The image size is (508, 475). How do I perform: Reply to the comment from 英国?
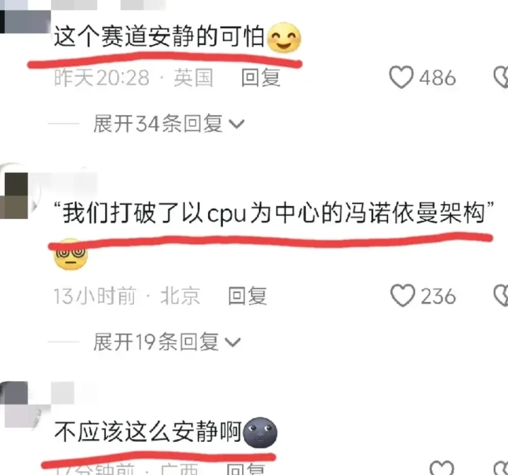point(260,78)
